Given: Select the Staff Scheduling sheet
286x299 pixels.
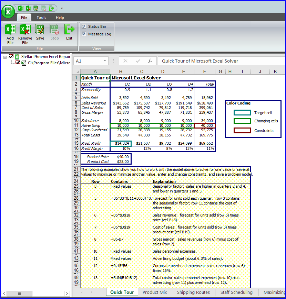Looking at the screenshot, I should (236, 292).
